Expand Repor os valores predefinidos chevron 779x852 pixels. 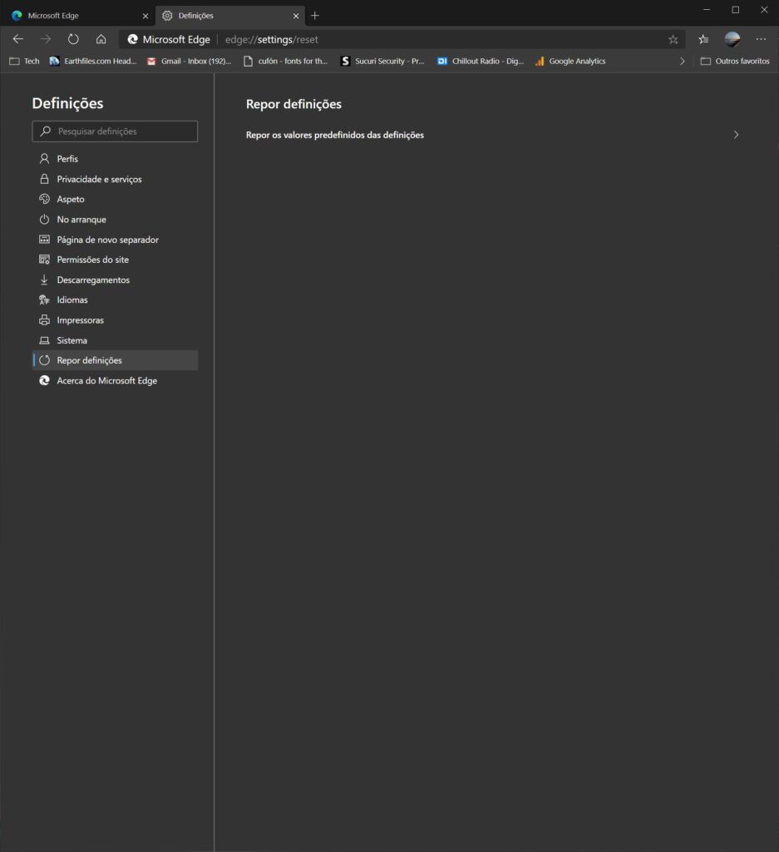pyautogui.click(x=736, y=135)
